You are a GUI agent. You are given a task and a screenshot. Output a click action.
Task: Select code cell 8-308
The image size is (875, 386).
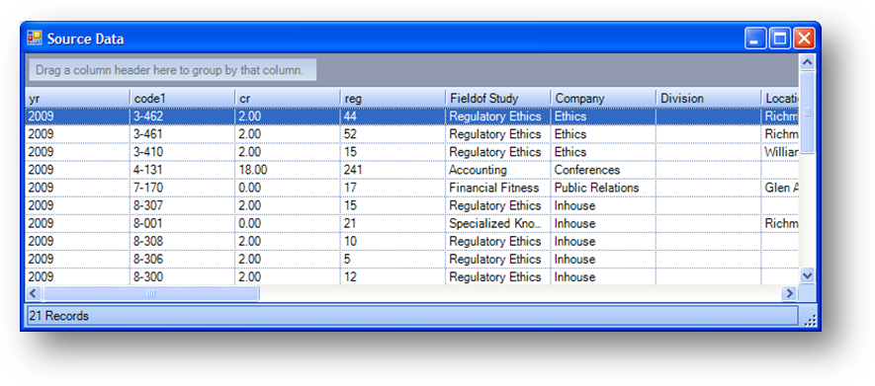pyautogui.click(x=183, y=241)
